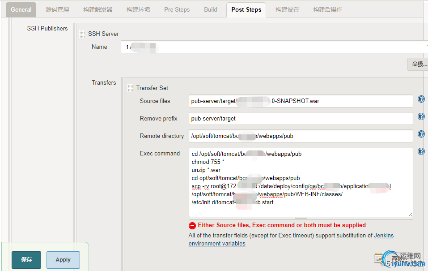
Task: Click the Transfers label
Action: click(104, 82)
